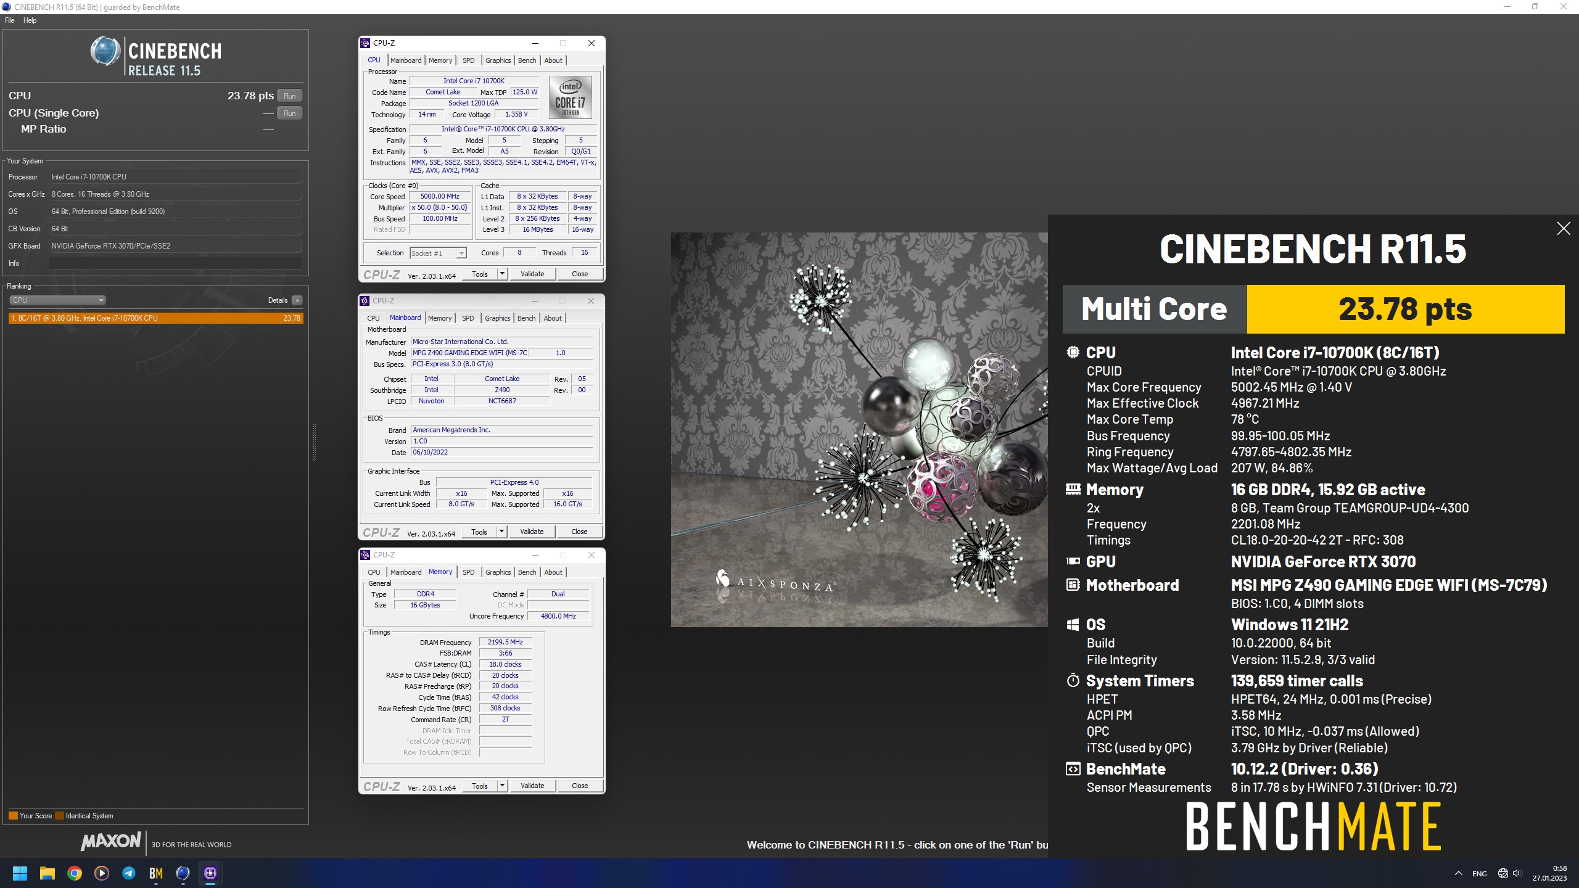Click Cinebench logo globe icon
This screenshot has width=1579, height=888.
[x=105, y=51]
